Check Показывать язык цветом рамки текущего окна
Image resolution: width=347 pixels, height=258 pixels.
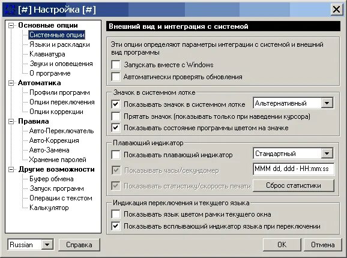click(116, 214)
